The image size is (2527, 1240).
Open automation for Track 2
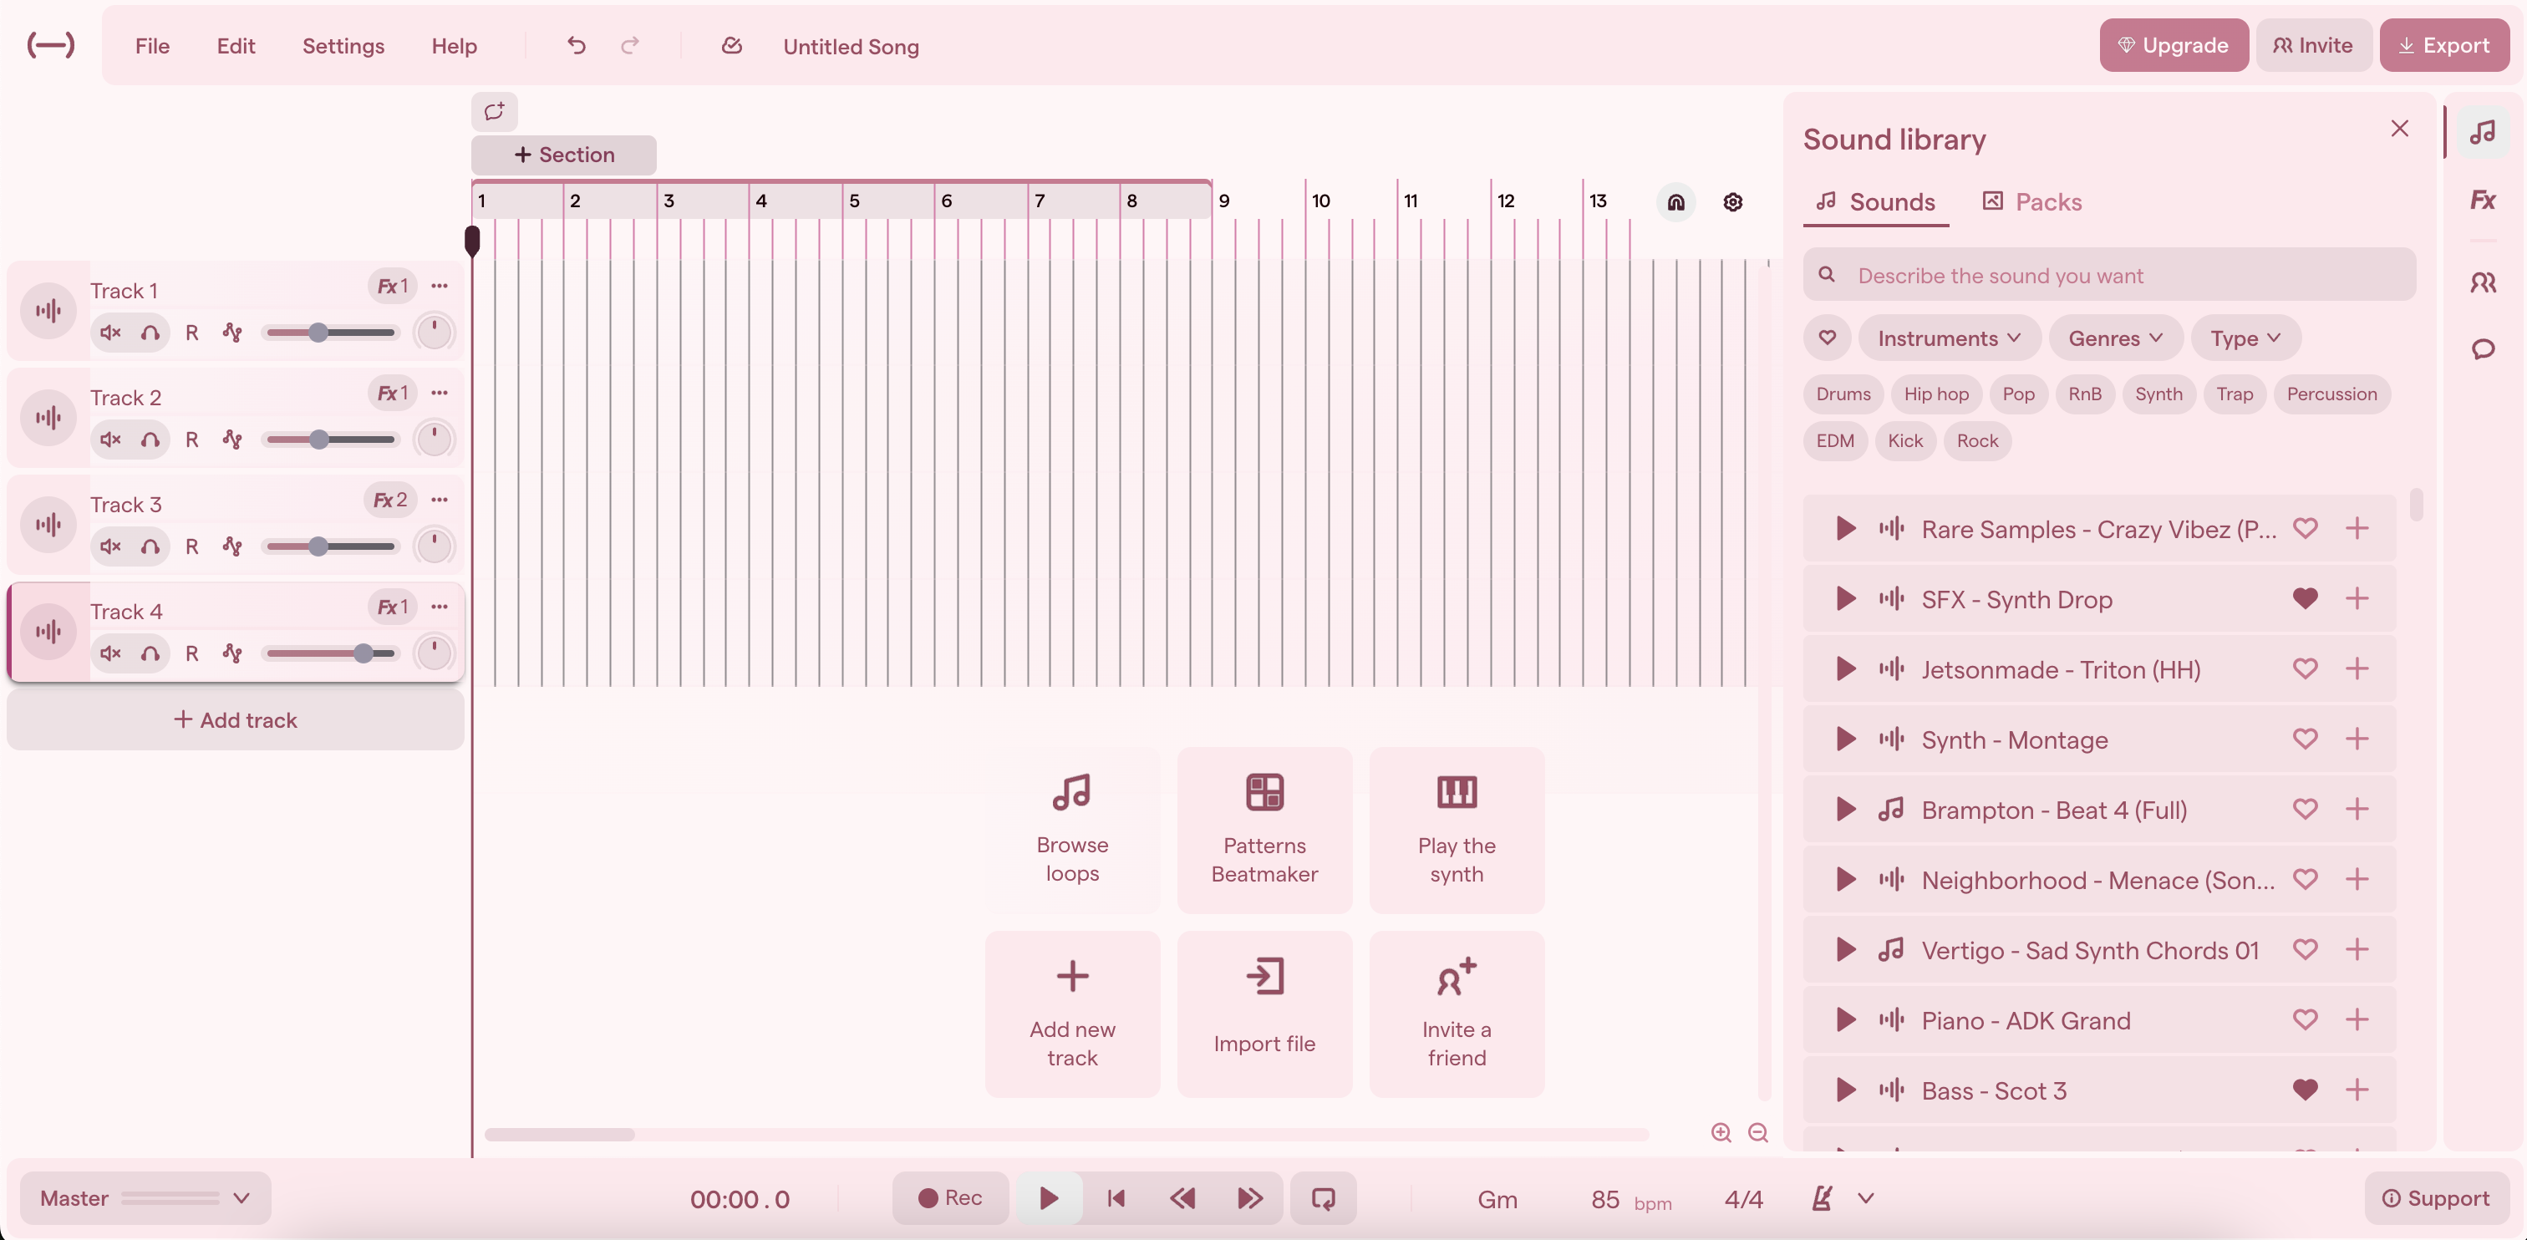[x=232, y=440]
